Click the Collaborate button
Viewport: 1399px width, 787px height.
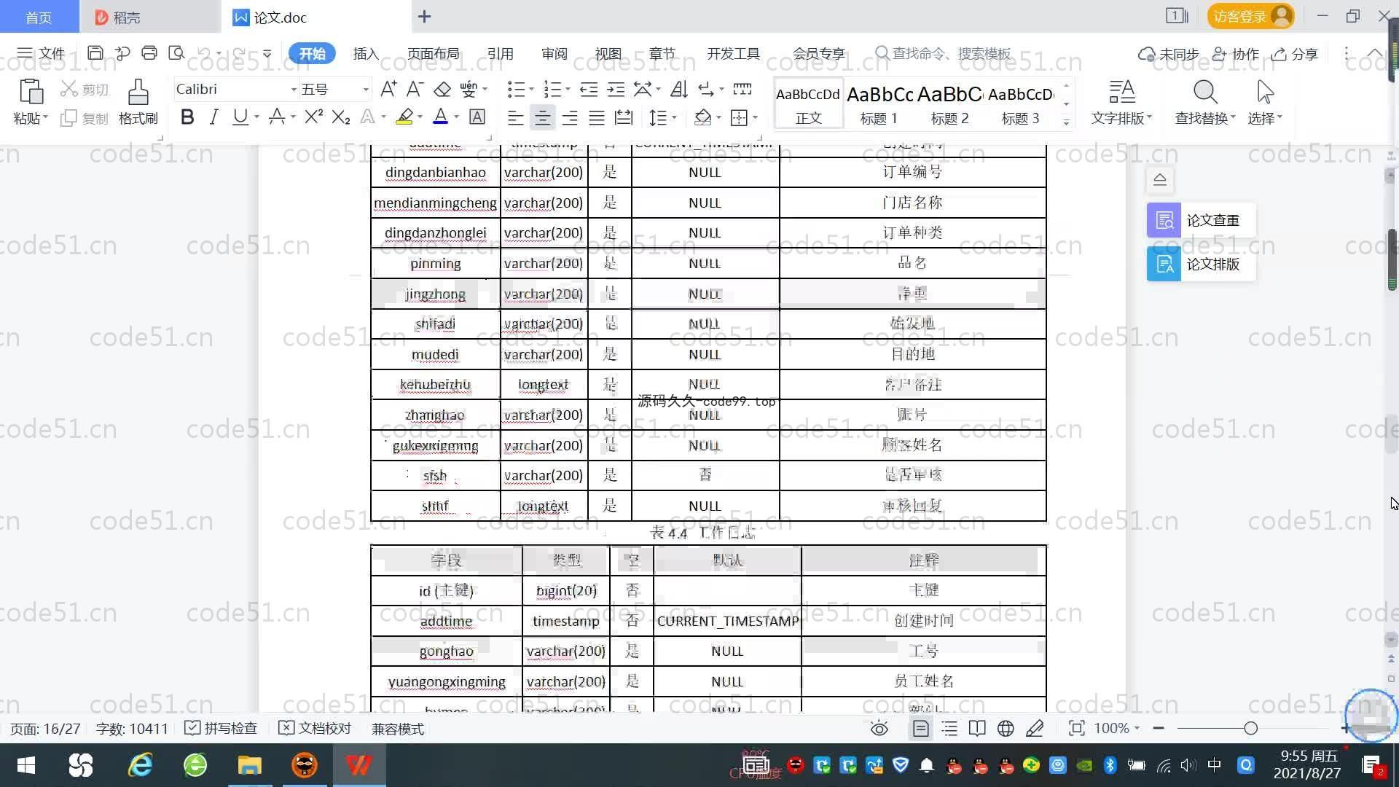tap(1235, 54)
